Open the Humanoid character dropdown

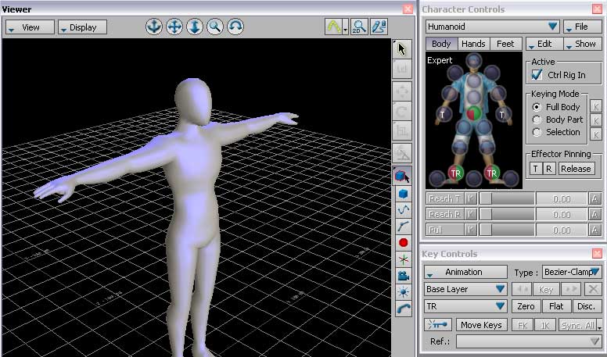[493, 27]
